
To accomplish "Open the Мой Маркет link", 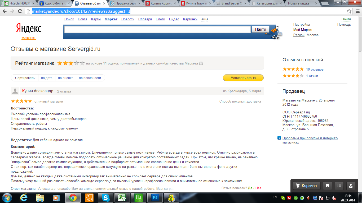I will (x=303, y=30).
